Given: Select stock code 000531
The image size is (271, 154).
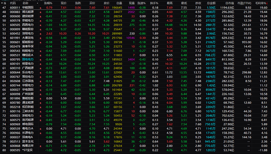Looking at the screenshot, I should point(15,55).
